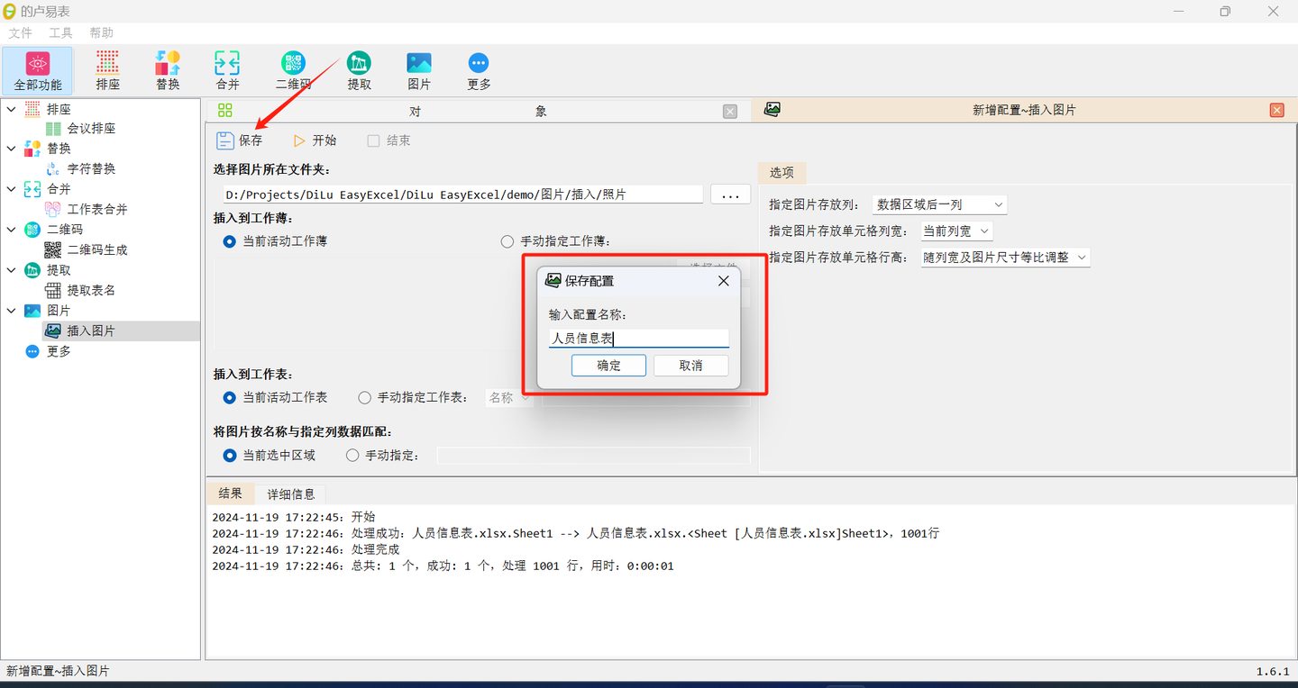Open the 工具 menu

click(60, 32)
